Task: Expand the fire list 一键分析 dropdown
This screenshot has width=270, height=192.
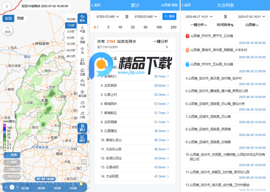Action: pyautogui.click(x=198, y=25)
